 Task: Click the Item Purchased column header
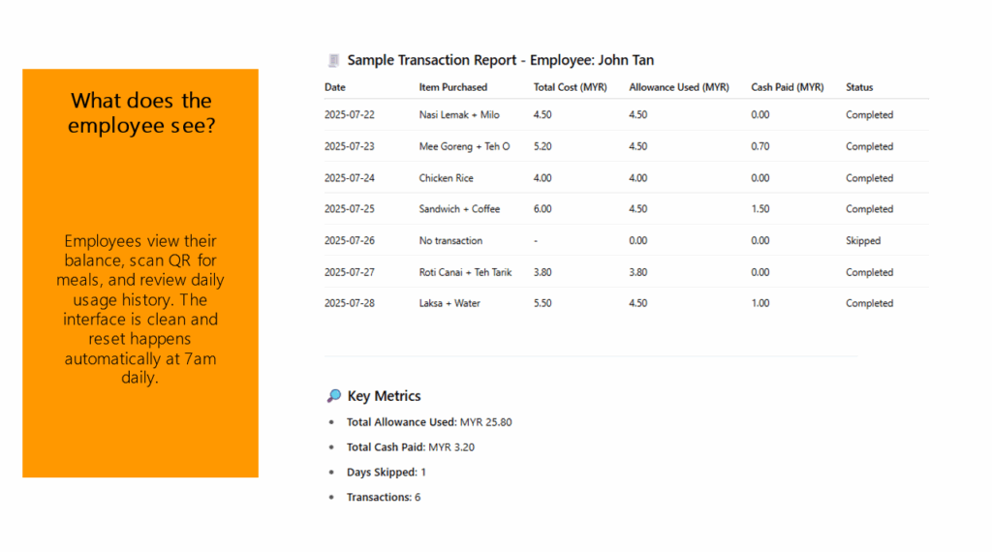452,87
